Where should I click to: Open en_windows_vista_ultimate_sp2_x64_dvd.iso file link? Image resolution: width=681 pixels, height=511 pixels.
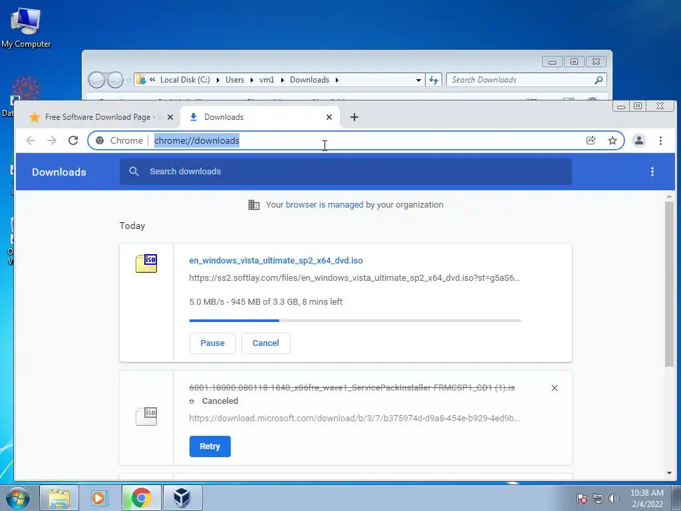(x=276, y=261)
